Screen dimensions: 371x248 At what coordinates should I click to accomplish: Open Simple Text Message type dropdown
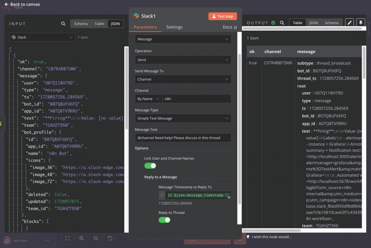coord(183,118)
